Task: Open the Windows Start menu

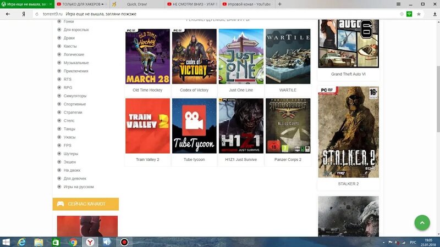Action: tap(6, 242)
